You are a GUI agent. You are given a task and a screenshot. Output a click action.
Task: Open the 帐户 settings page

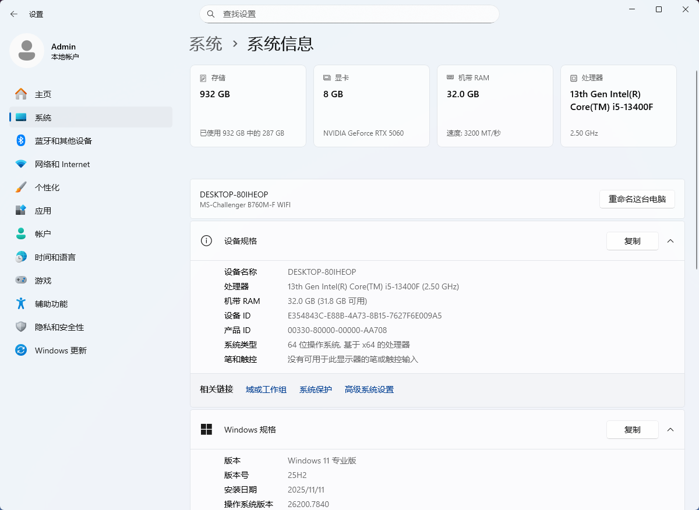point(43,234)
